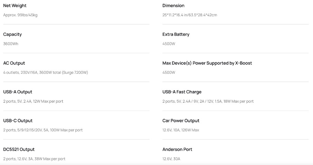Viewport: 313px width, 165px height.
Task: Click the Net Weight heading
Action: coord(15,6)
